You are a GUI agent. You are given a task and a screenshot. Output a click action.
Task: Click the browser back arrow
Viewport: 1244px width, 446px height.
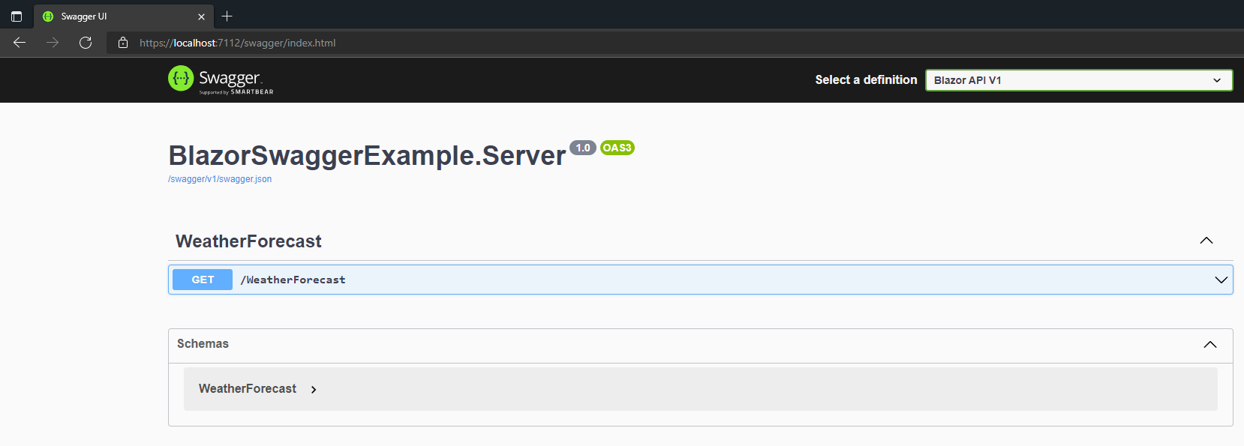20,43
